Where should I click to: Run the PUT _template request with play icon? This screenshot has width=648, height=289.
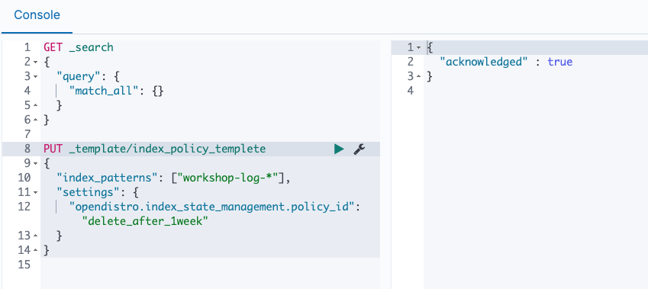pos(339,149)
